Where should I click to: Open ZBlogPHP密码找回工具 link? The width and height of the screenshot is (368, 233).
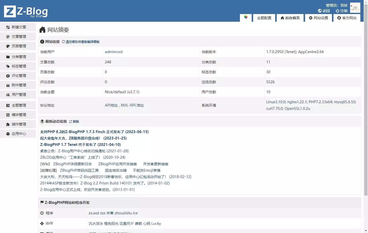pyautogui.click(x=79, y=170)
